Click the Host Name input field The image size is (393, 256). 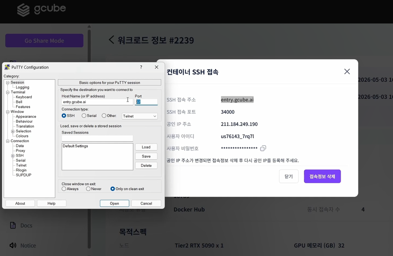pyautogui.click(x=97, y=102)
